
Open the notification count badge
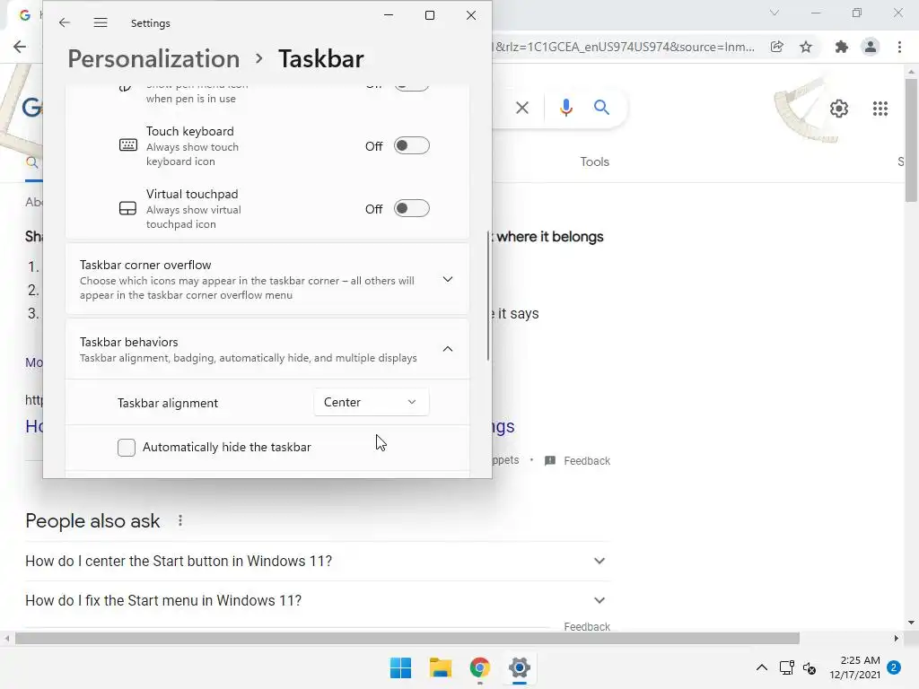click(x=894, y=667)
